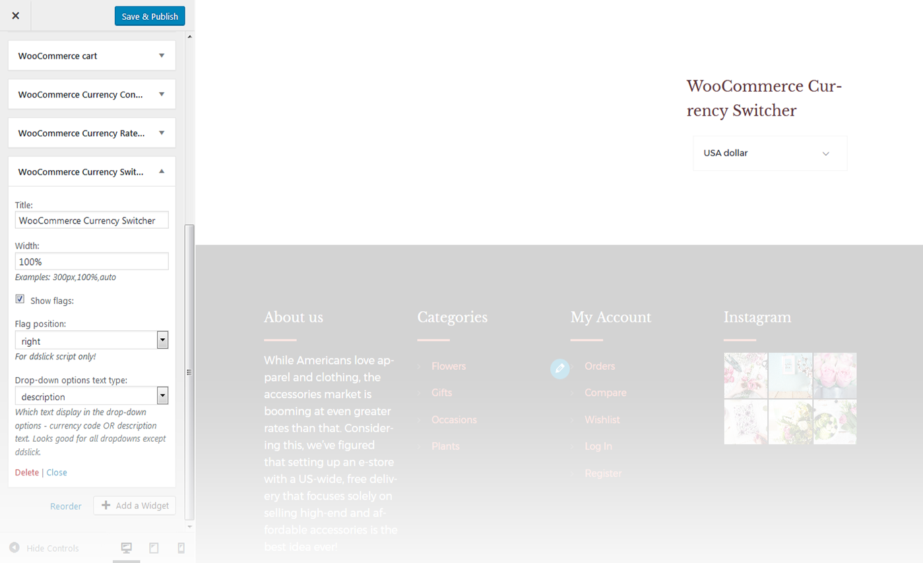Open pink roses Instagram thumbnail top right
The height and width of the screenshot is (563, 923).
[835, 375]
